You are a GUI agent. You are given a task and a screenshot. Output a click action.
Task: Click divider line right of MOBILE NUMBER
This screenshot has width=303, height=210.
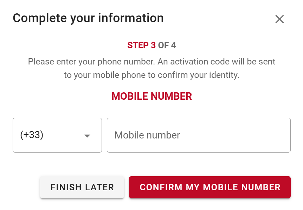247,96
